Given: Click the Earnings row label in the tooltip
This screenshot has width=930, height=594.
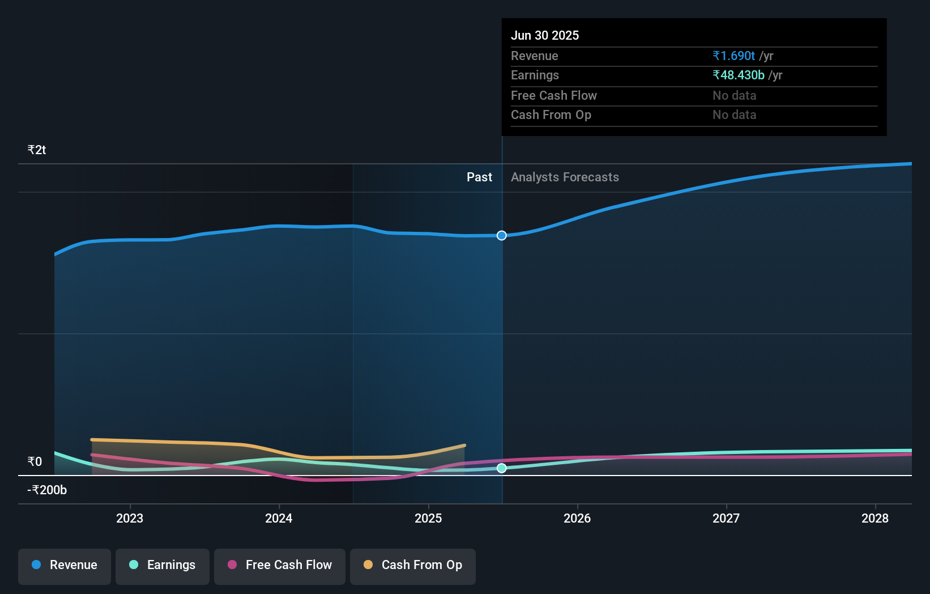Looking at the screenshot, I should click(535, 75).
